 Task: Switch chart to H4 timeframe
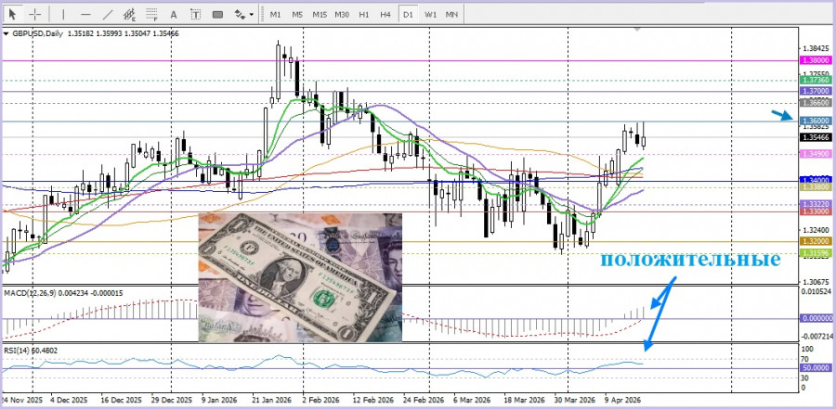click(x=385, y=15)
